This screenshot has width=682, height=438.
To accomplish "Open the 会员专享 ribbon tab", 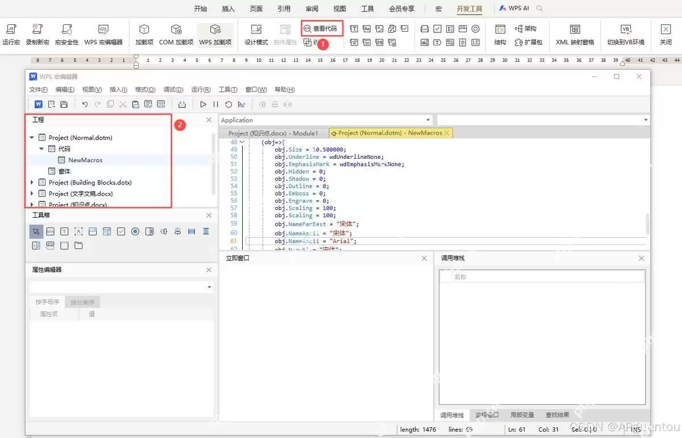I will tap(402, 9).
